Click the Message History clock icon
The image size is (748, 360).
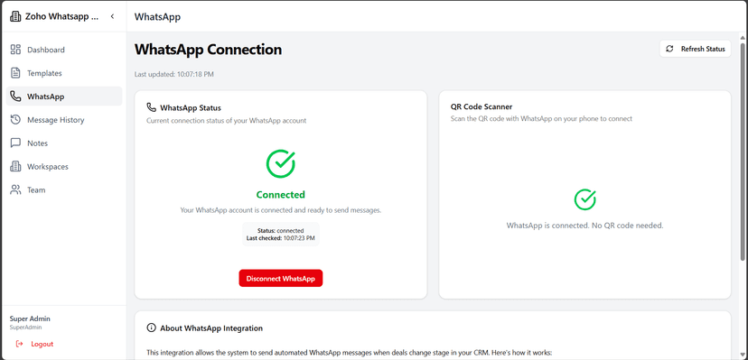pos(15,119)
